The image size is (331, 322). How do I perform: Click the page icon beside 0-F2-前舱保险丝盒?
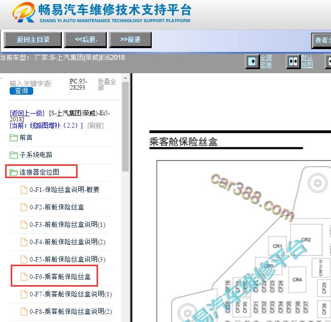pyautogui.click(x=23, y=207)
